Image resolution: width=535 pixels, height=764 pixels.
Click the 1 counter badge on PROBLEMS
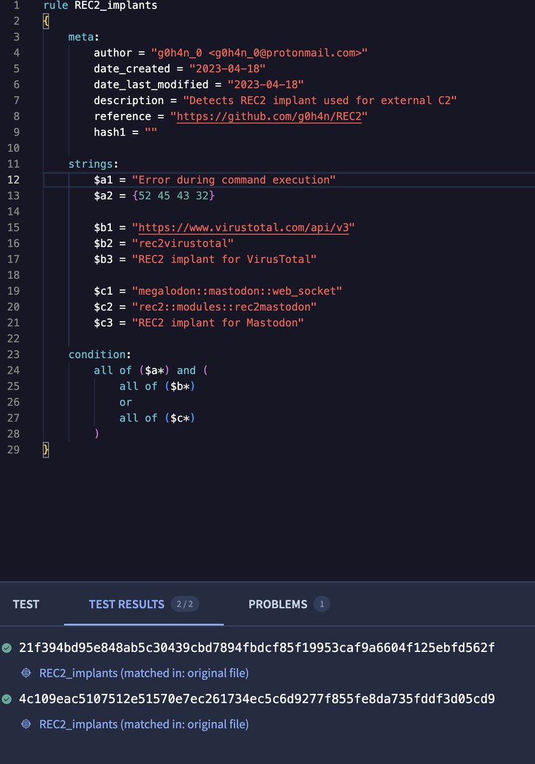click(322, 604)
